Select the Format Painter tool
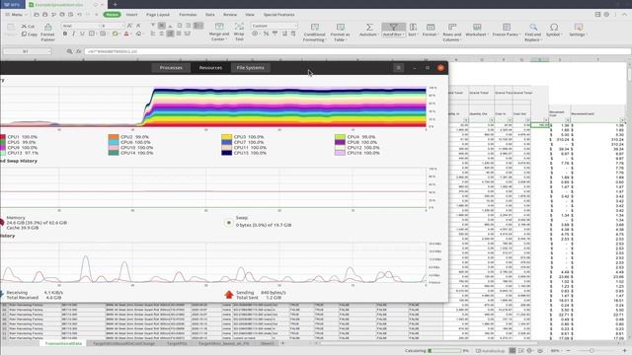 [x=47, y=33]
